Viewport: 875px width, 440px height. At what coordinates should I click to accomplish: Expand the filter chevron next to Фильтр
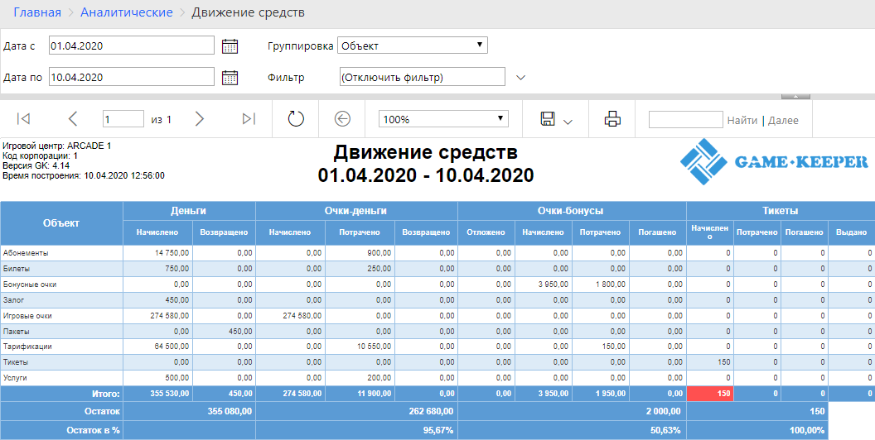click(520, 78)
